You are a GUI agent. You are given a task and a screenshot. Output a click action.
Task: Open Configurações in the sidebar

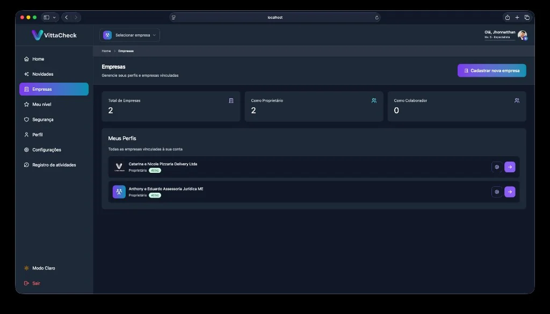click(x=54, y=150)
